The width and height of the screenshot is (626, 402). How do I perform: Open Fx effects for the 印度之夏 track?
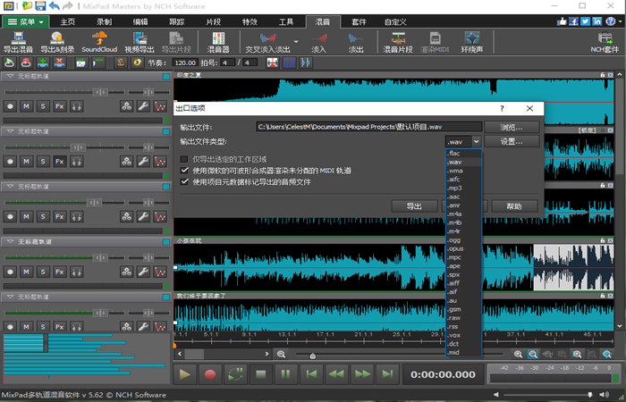tap(60, 106)
